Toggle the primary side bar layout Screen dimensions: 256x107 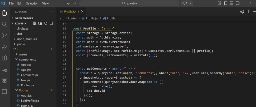(x=225, y=3)
